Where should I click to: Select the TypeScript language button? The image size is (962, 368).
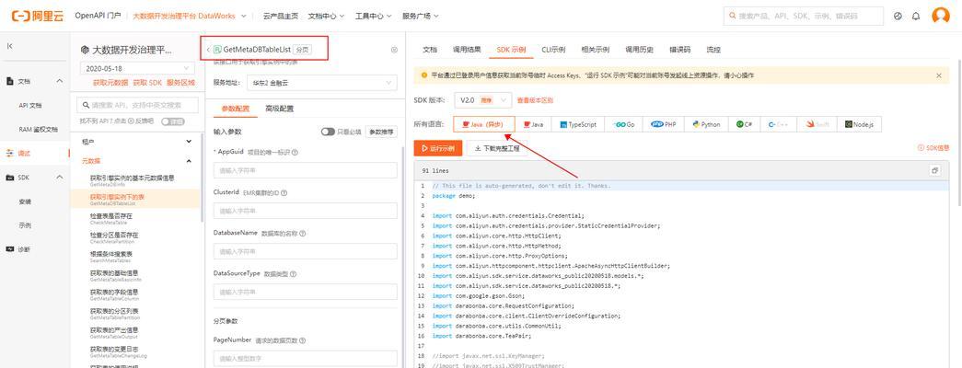pyautogui.click(x=578, y=124)
